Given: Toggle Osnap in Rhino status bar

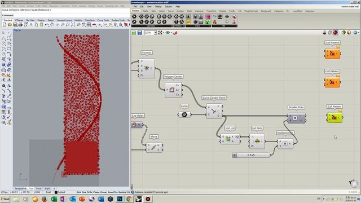Looking at the screenshot, I should pyautogui.click(x=103, y=192).
